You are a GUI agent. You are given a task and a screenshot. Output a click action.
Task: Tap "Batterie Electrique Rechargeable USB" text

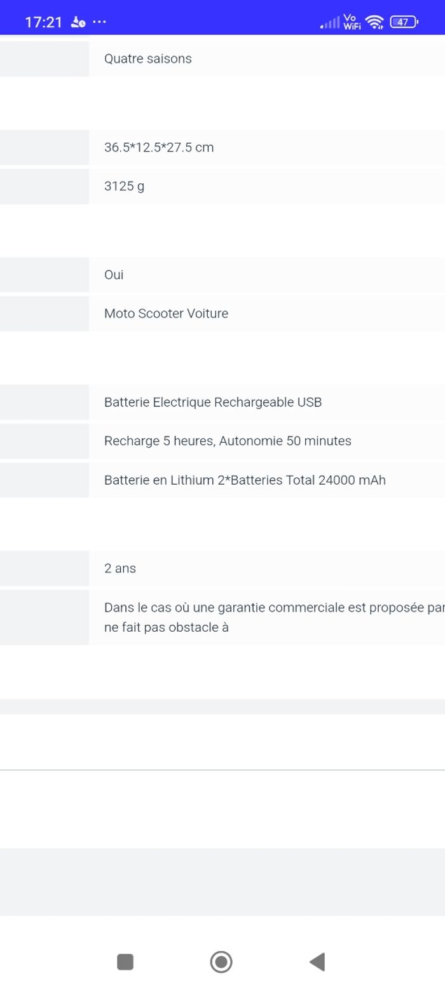(x=213, y=402)
